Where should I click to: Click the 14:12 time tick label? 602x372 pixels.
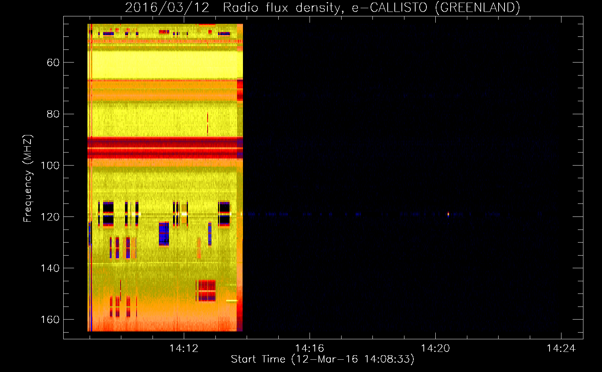pos(184,349)
